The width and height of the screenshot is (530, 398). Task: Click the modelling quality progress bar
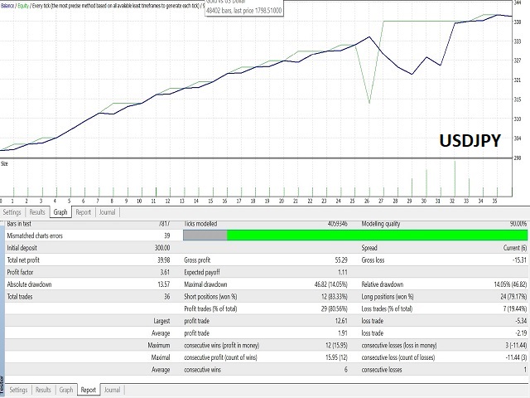coord(355,235)
